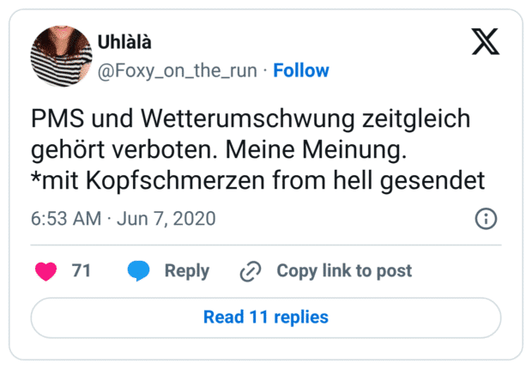Screen dimensions: 532x369
Task: Select Copy link to post text
Action: pyautogui.click(x=344, y=271)
